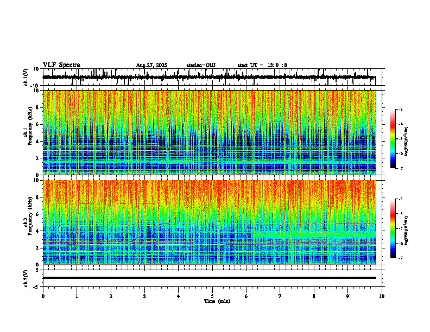Click the ch.2 "Frequency (kHz)" axis label

(31, 216)
